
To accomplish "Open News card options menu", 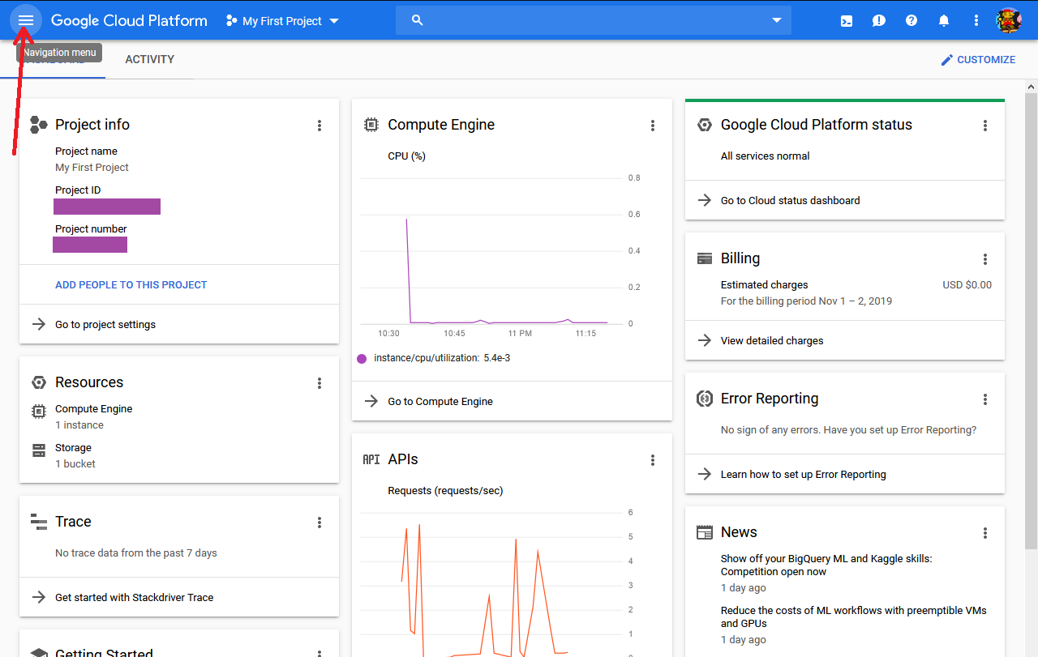I will pos(985,533).
